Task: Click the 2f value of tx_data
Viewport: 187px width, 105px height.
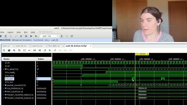Action: click(x=38, y=69)
